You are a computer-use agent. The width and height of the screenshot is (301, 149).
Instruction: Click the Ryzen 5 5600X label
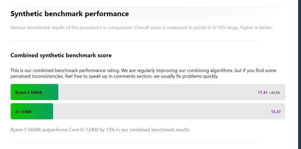pyautogui.click(x=29, y=92)
